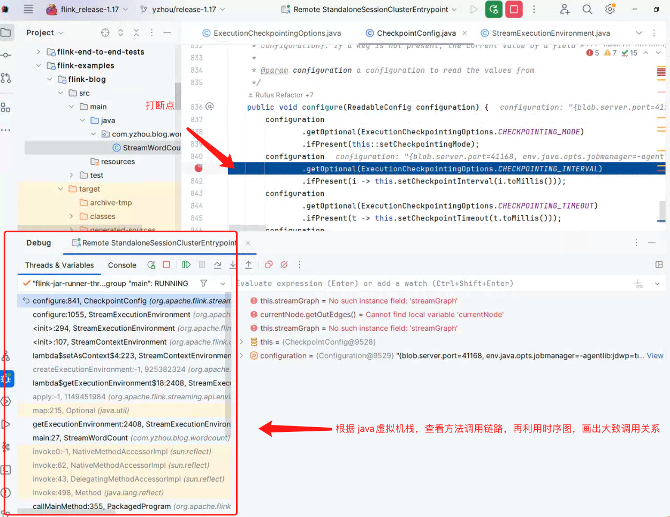Collapse src folder in tree
This screenshot has height=517, width=670.
point(60,93)
